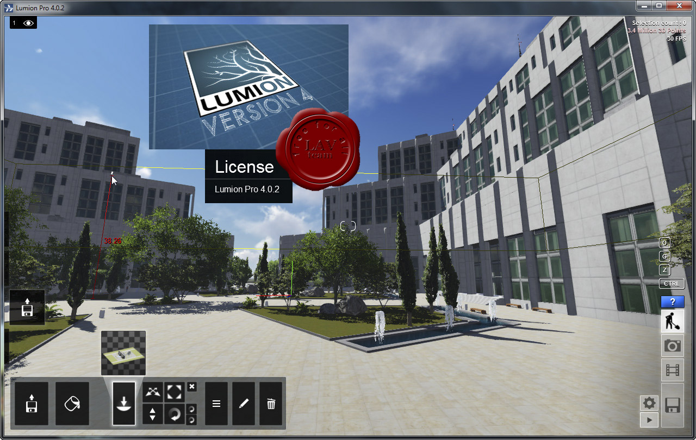Screen dimensions: 696x440
Task: Switch to Photo mode camera icon
Action: click(x=673, y=345)
